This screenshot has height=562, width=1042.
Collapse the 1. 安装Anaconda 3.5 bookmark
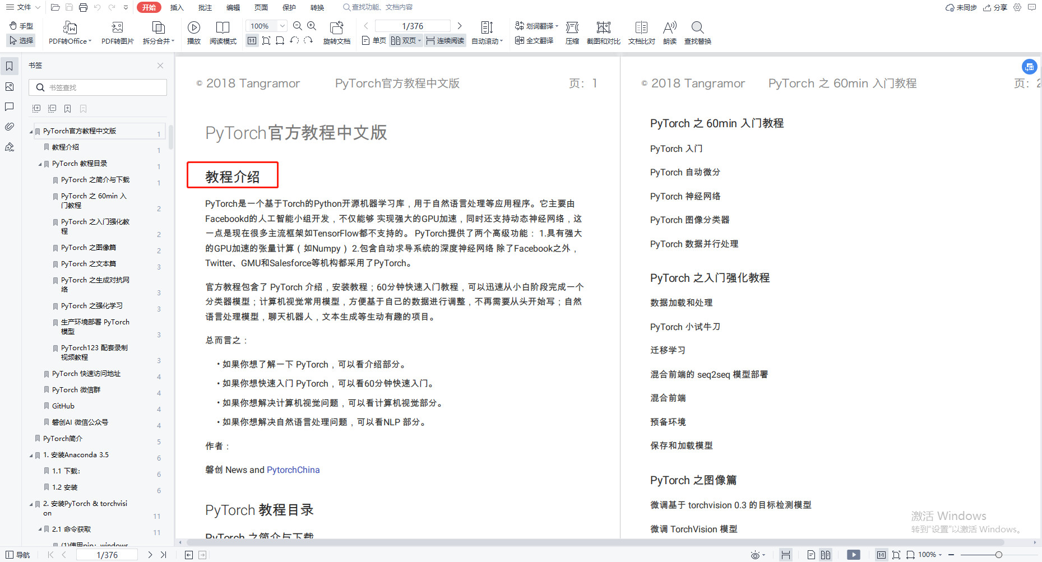[31, 456]
